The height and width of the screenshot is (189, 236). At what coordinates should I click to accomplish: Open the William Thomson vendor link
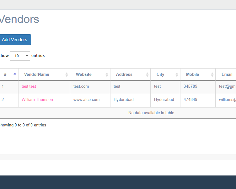click(37, 100)
